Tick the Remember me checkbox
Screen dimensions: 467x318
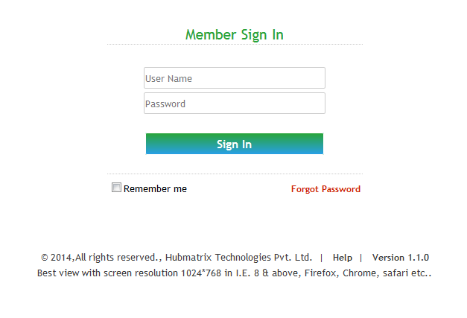click(116, 188)
